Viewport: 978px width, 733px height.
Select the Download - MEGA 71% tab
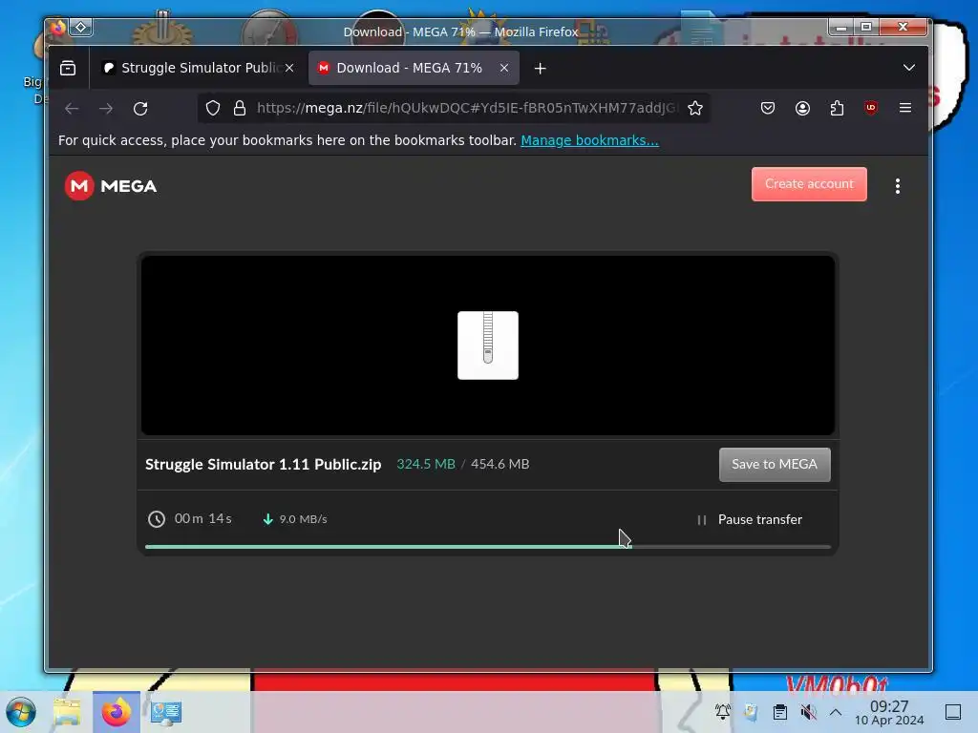click(x=413, y=68)
